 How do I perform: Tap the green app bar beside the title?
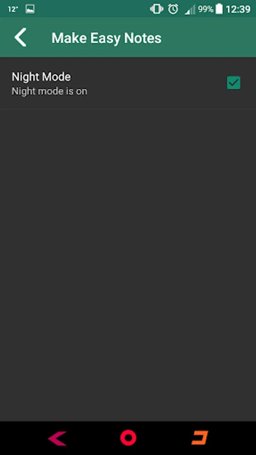pyautogui.click(x=209, y=37)
